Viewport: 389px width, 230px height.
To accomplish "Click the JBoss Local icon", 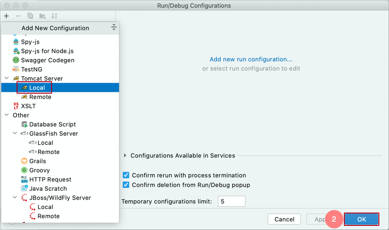I will 32,207.
